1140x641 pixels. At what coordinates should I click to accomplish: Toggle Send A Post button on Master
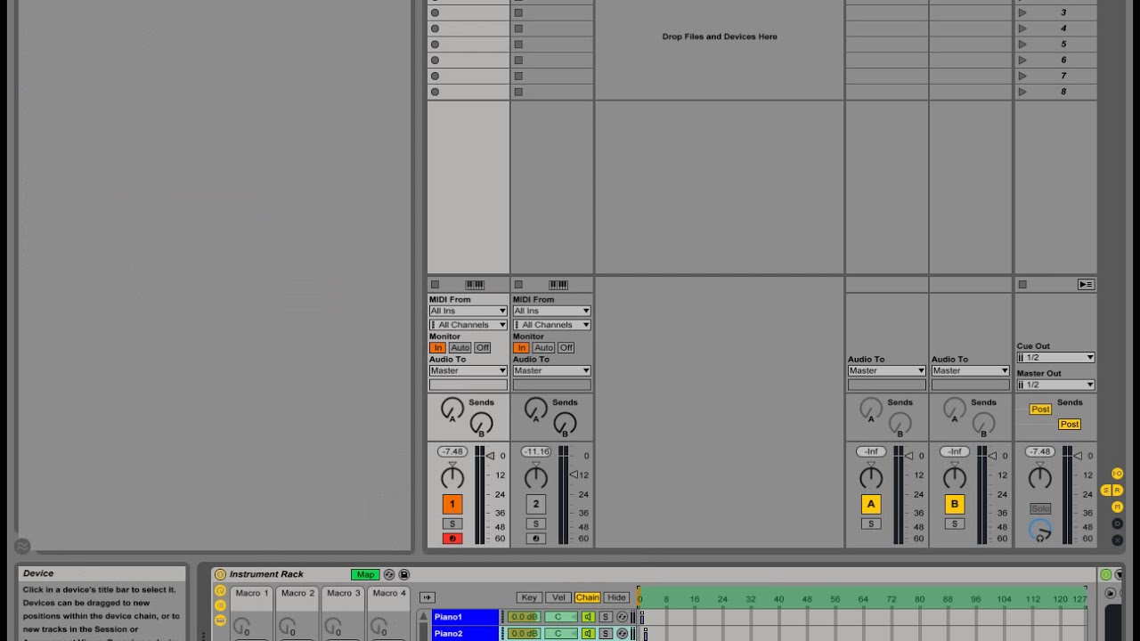(x=1040, y=410)
